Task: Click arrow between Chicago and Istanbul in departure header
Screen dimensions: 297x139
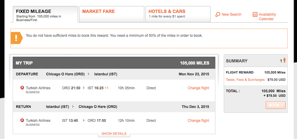Action: point(89,74)
